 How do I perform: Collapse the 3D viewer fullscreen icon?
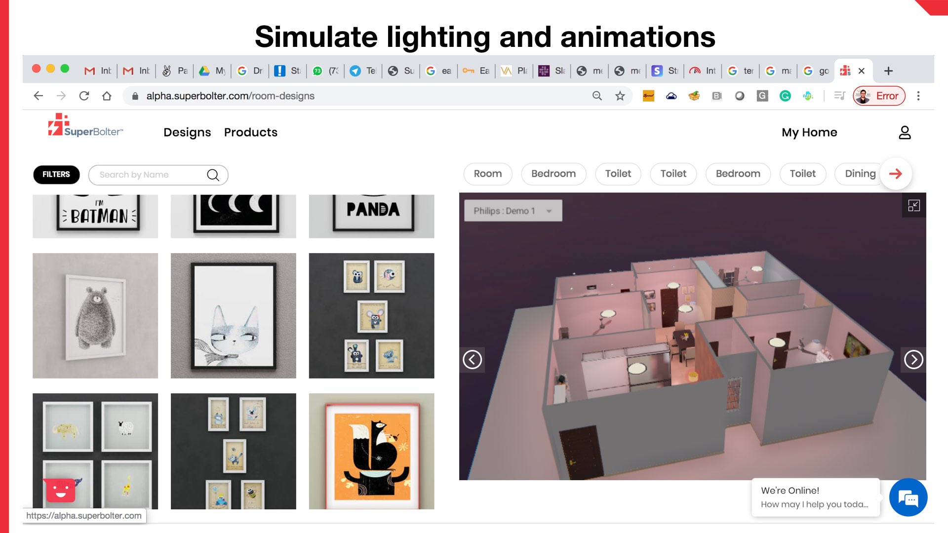pyautogui.click(x=913, y=206)
